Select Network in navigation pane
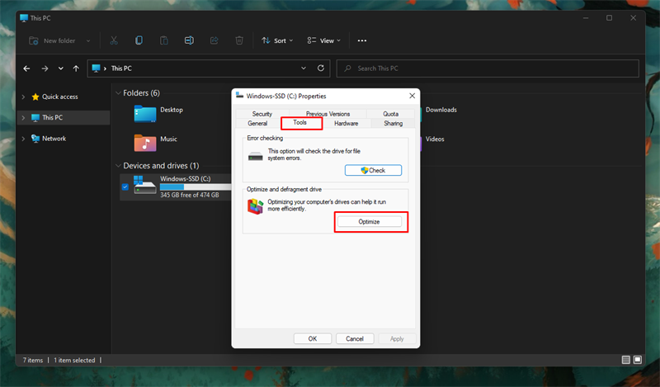Viewport: 660px width, 387px height. coord(54,139)
